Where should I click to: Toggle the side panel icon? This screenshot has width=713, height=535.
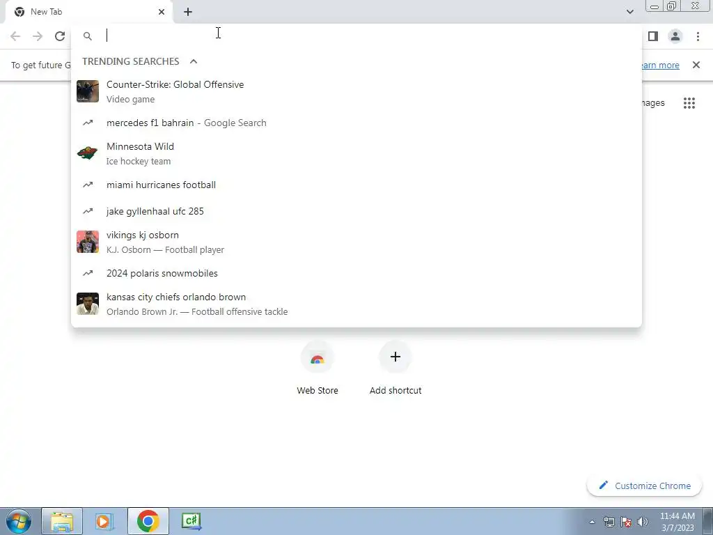(x=653, y=36)
